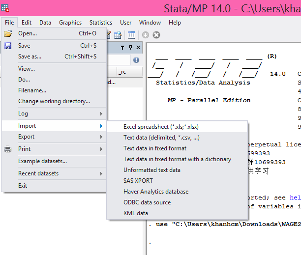Select Example datasets... entry
This screenshot has width=301, height=255.
(x=54, y=161)
